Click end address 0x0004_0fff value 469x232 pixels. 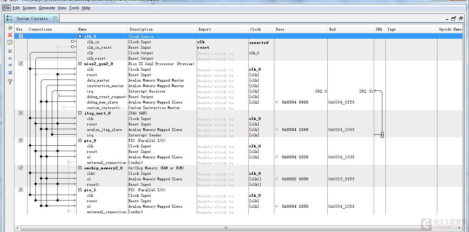pyautogui.click(x=341, y=102)
